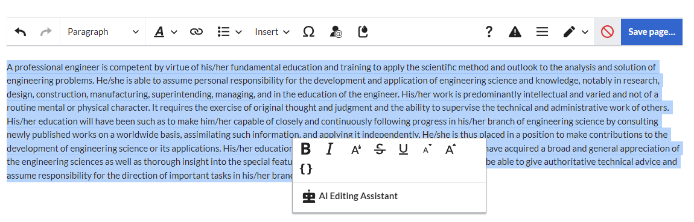The width and height of the screenshot is (694, 222).
Task: Toggle underline on selection
Action: pos(403,149)
